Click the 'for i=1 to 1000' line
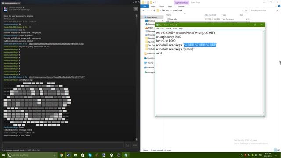The height and width of the screenshot is (158, 281). click(166, 41)
